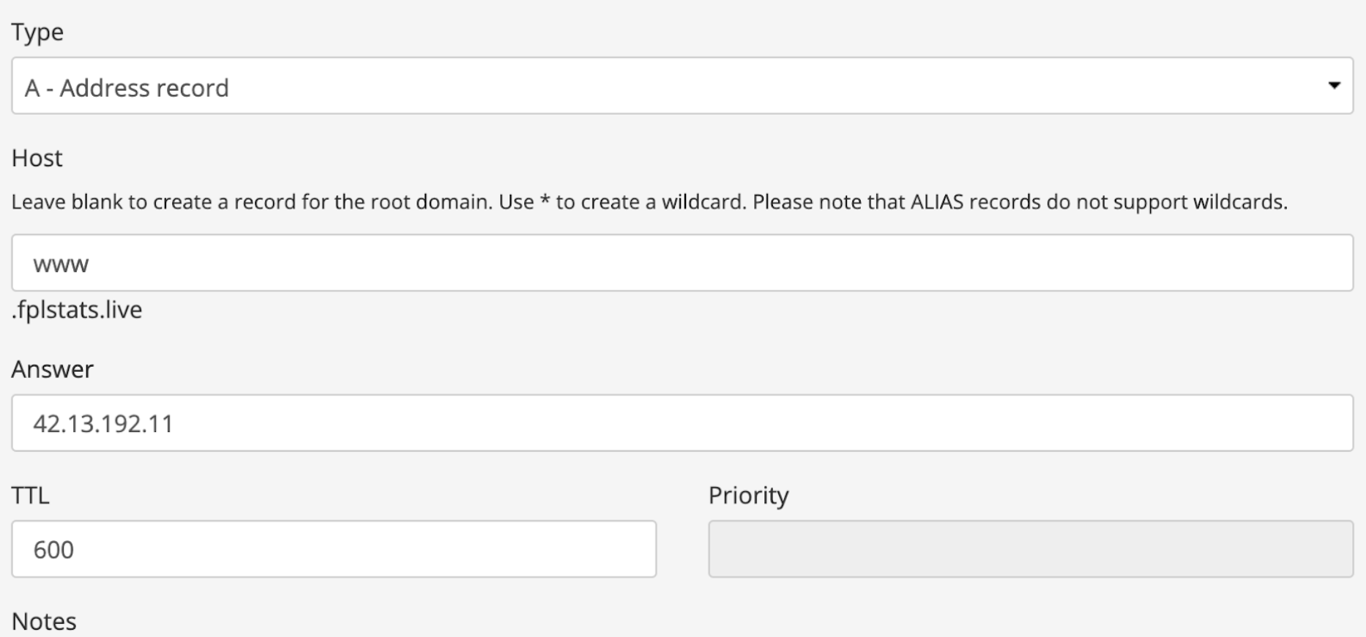Focus the Host input field

coord(681,263)
